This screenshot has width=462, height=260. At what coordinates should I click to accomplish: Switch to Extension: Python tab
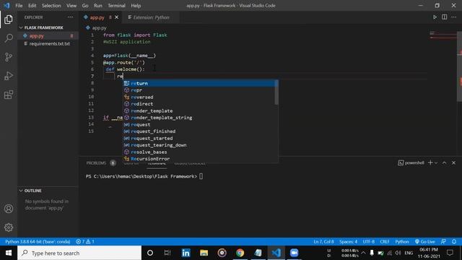[151, 17]
